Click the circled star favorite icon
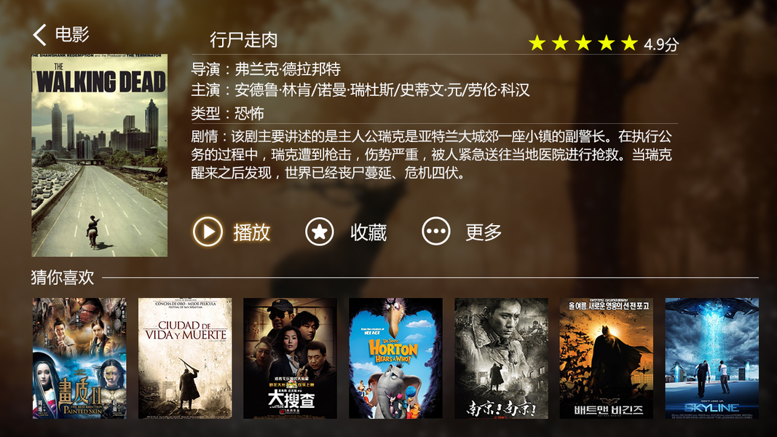 (320, 232)
